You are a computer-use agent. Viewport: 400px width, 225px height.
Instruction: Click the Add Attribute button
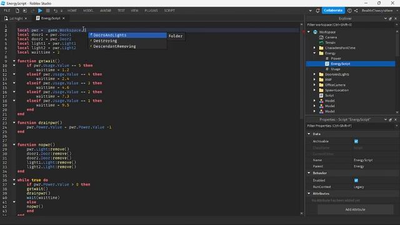pos(355,209)
